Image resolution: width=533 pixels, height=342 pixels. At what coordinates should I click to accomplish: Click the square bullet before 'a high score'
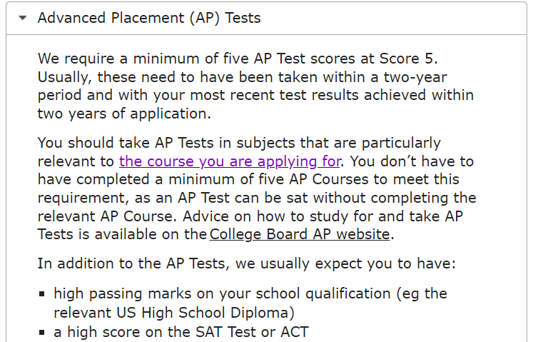[42, 332]
